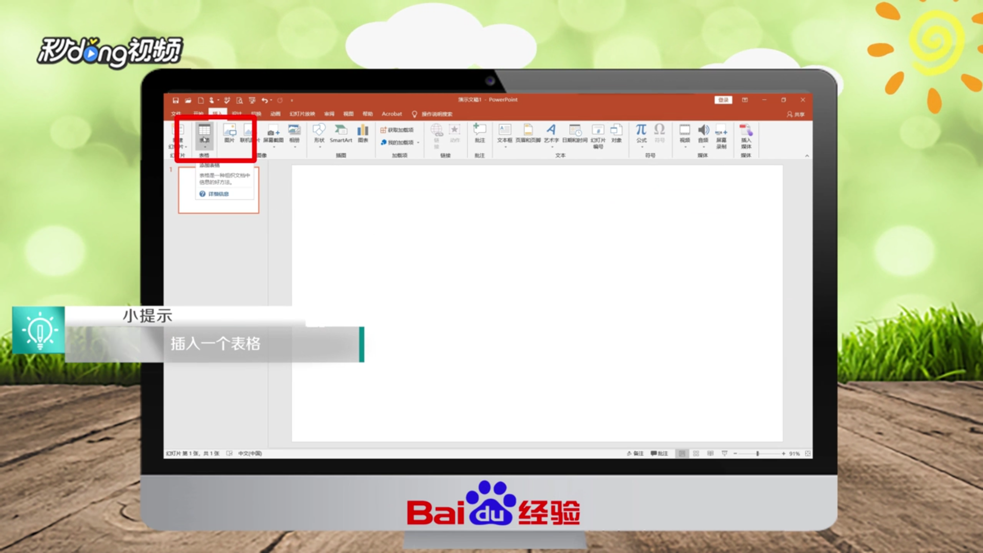
Task: Open the 视频 (Video) dropdown arrow
Action: pos(685,147)
